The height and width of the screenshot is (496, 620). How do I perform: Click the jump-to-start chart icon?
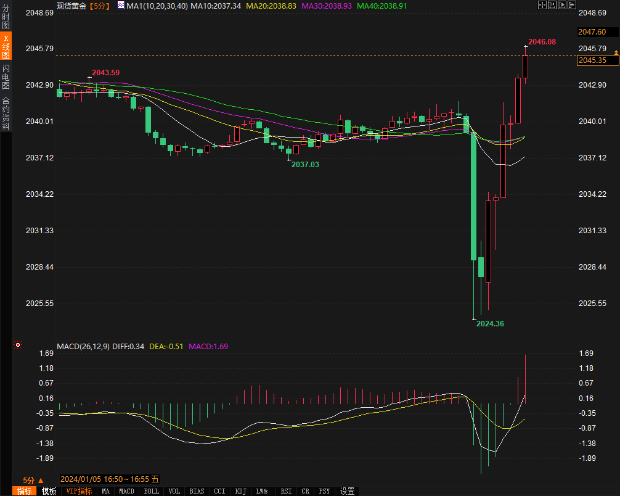pos(552,5)
